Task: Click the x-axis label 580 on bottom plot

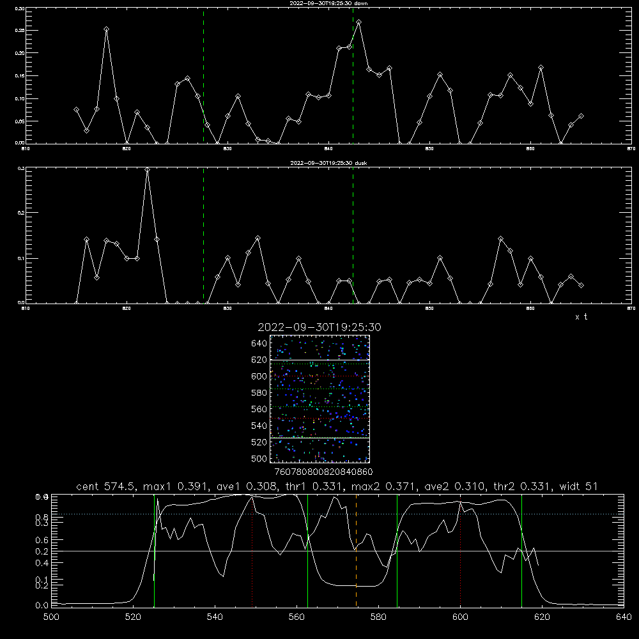Action: coord(378,617)
